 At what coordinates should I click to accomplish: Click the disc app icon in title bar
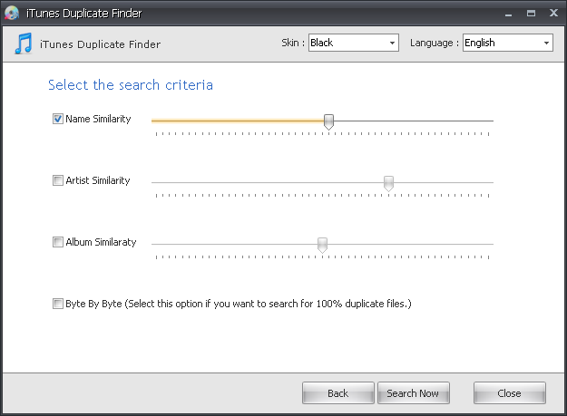(x=12, y=13)
